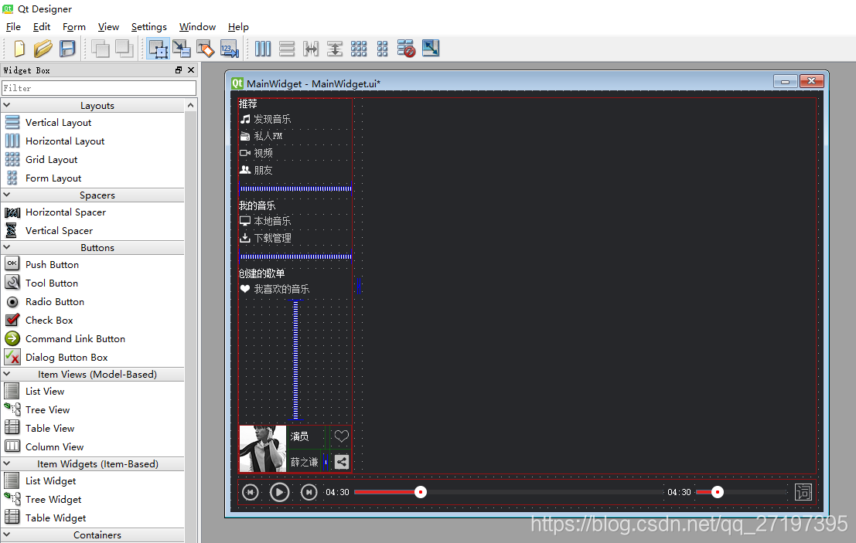Click the play button in the player bar
856x543 pixels.
click(279, 492)
